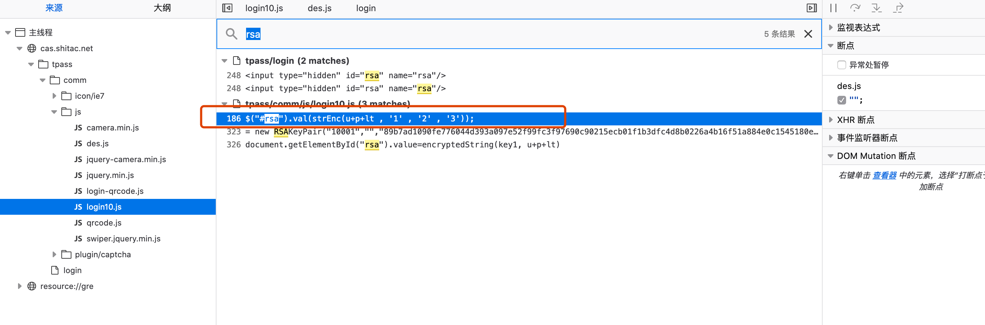Image resolution: width=985 pixels, height=325 pixels.
Task: Expand the XHR breakpoints section
Action: point(831,120)
